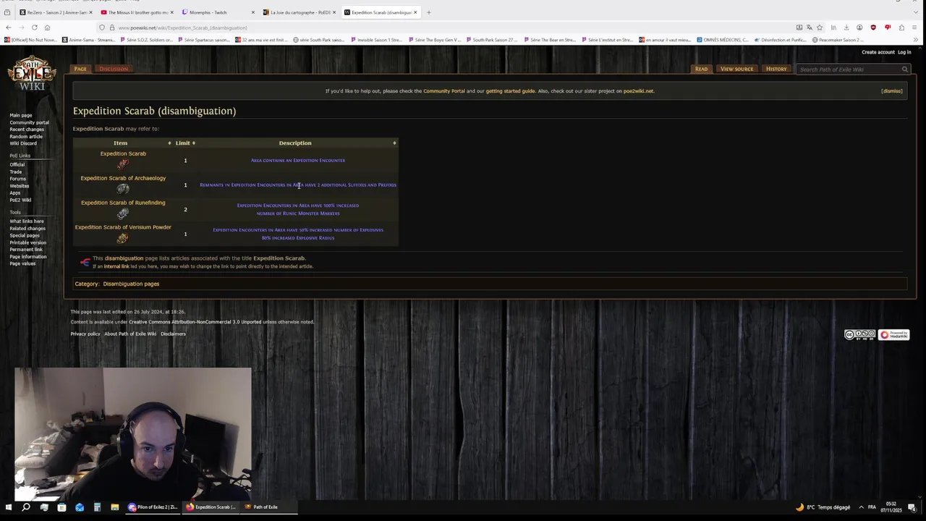Open the Expedition Scarab of Archaeology link
Image resolution: width=926 pixels, height=521 pixels.
[123, 178]
